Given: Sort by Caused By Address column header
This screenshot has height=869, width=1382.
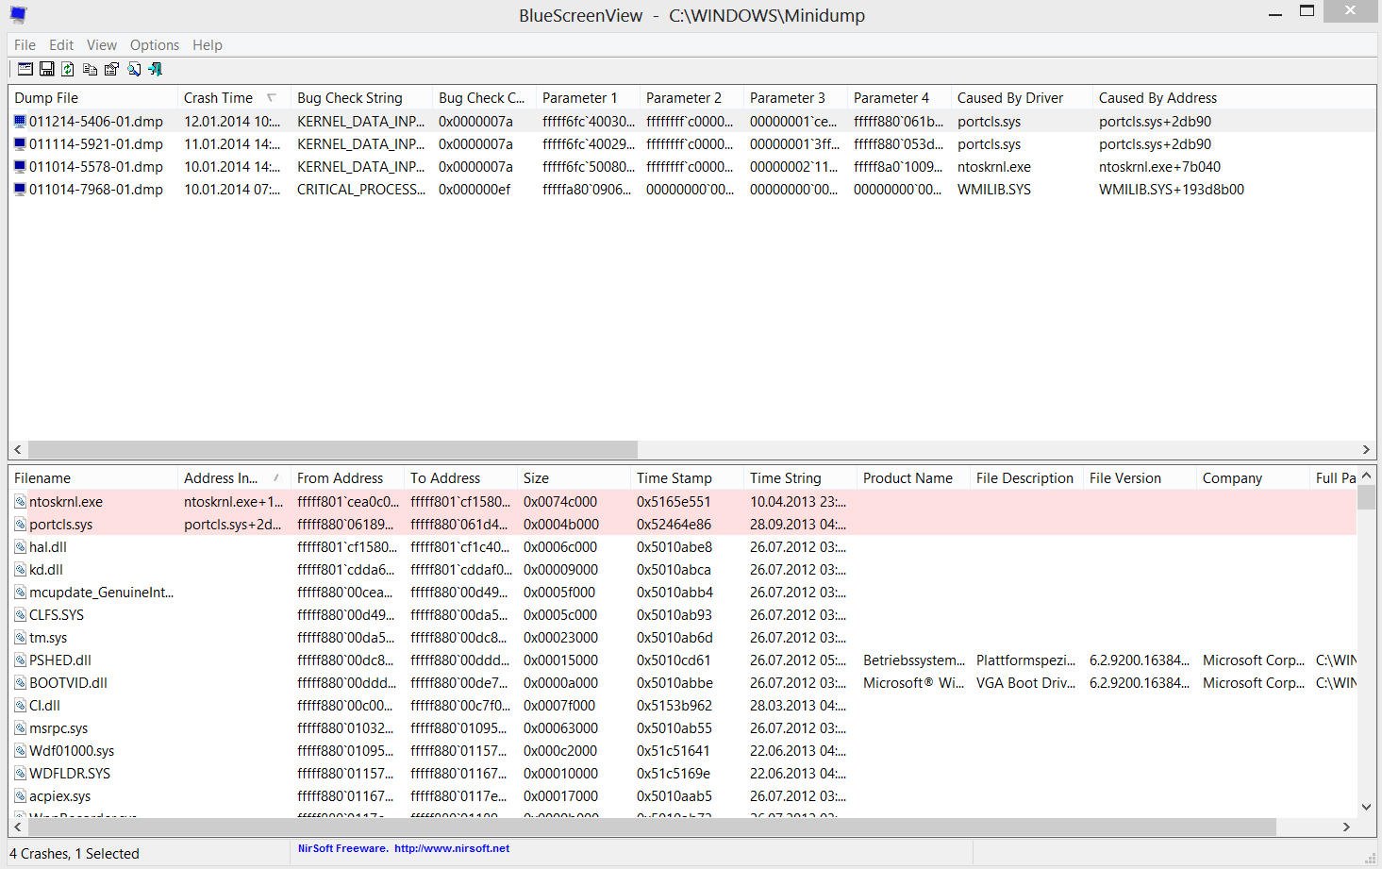Looking at the screenshot, I should [1234, 97].
